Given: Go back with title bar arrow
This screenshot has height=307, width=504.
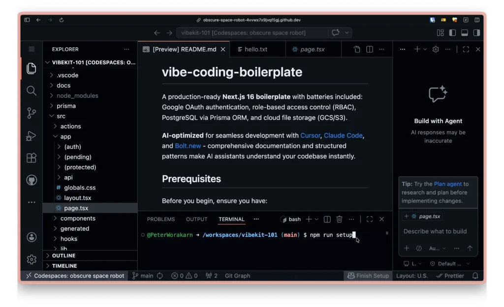Looking at the screenshot, I should (x=157, y=33).
